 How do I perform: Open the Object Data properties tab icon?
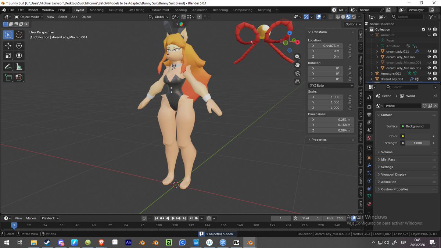tap(369, 196)
